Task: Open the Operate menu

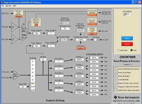Action: click(x=8, y=6)
